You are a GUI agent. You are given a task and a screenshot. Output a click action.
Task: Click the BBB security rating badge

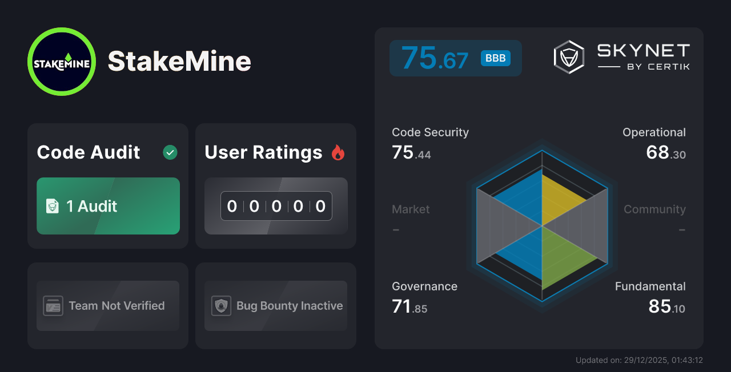(496, 58)
